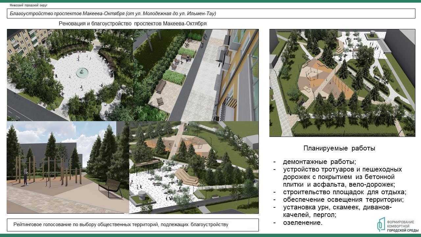The height and width of the screenshot is (237, 421).
Task: Select the sidewalk with benches rendering image
Action: tap(196, 75)
